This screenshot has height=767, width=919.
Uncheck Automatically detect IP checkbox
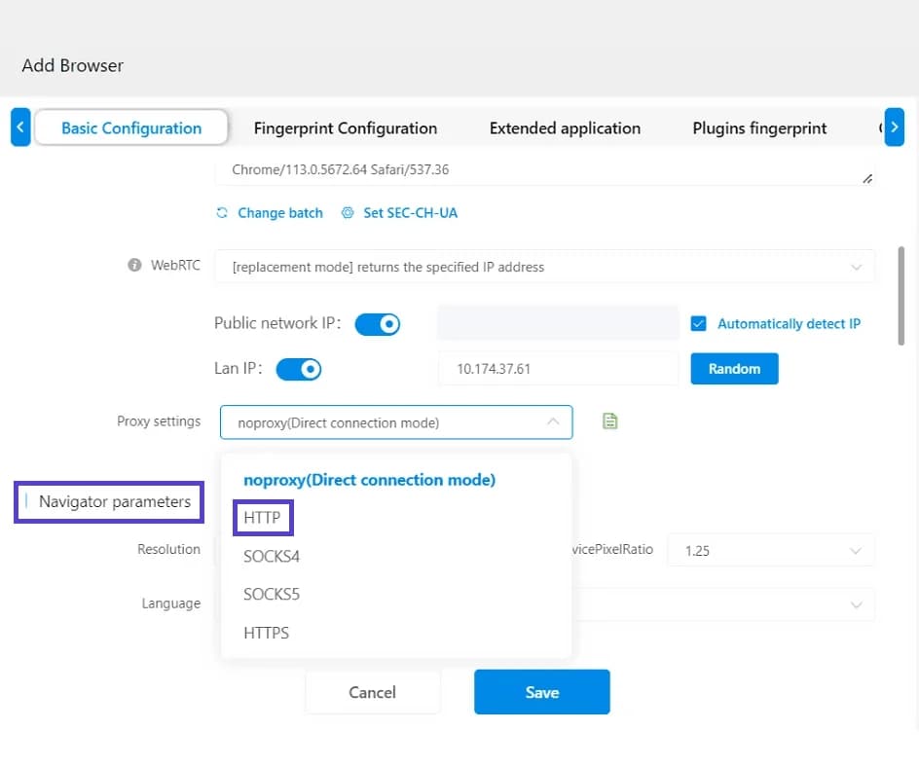point(698,324)
